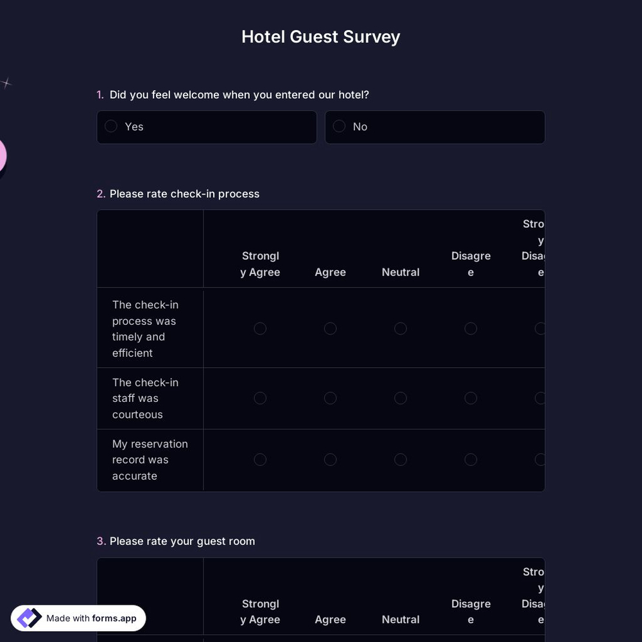
Task: Select "Yes" for feeling welcome at the hotel
Action: (x=110, y=126)
